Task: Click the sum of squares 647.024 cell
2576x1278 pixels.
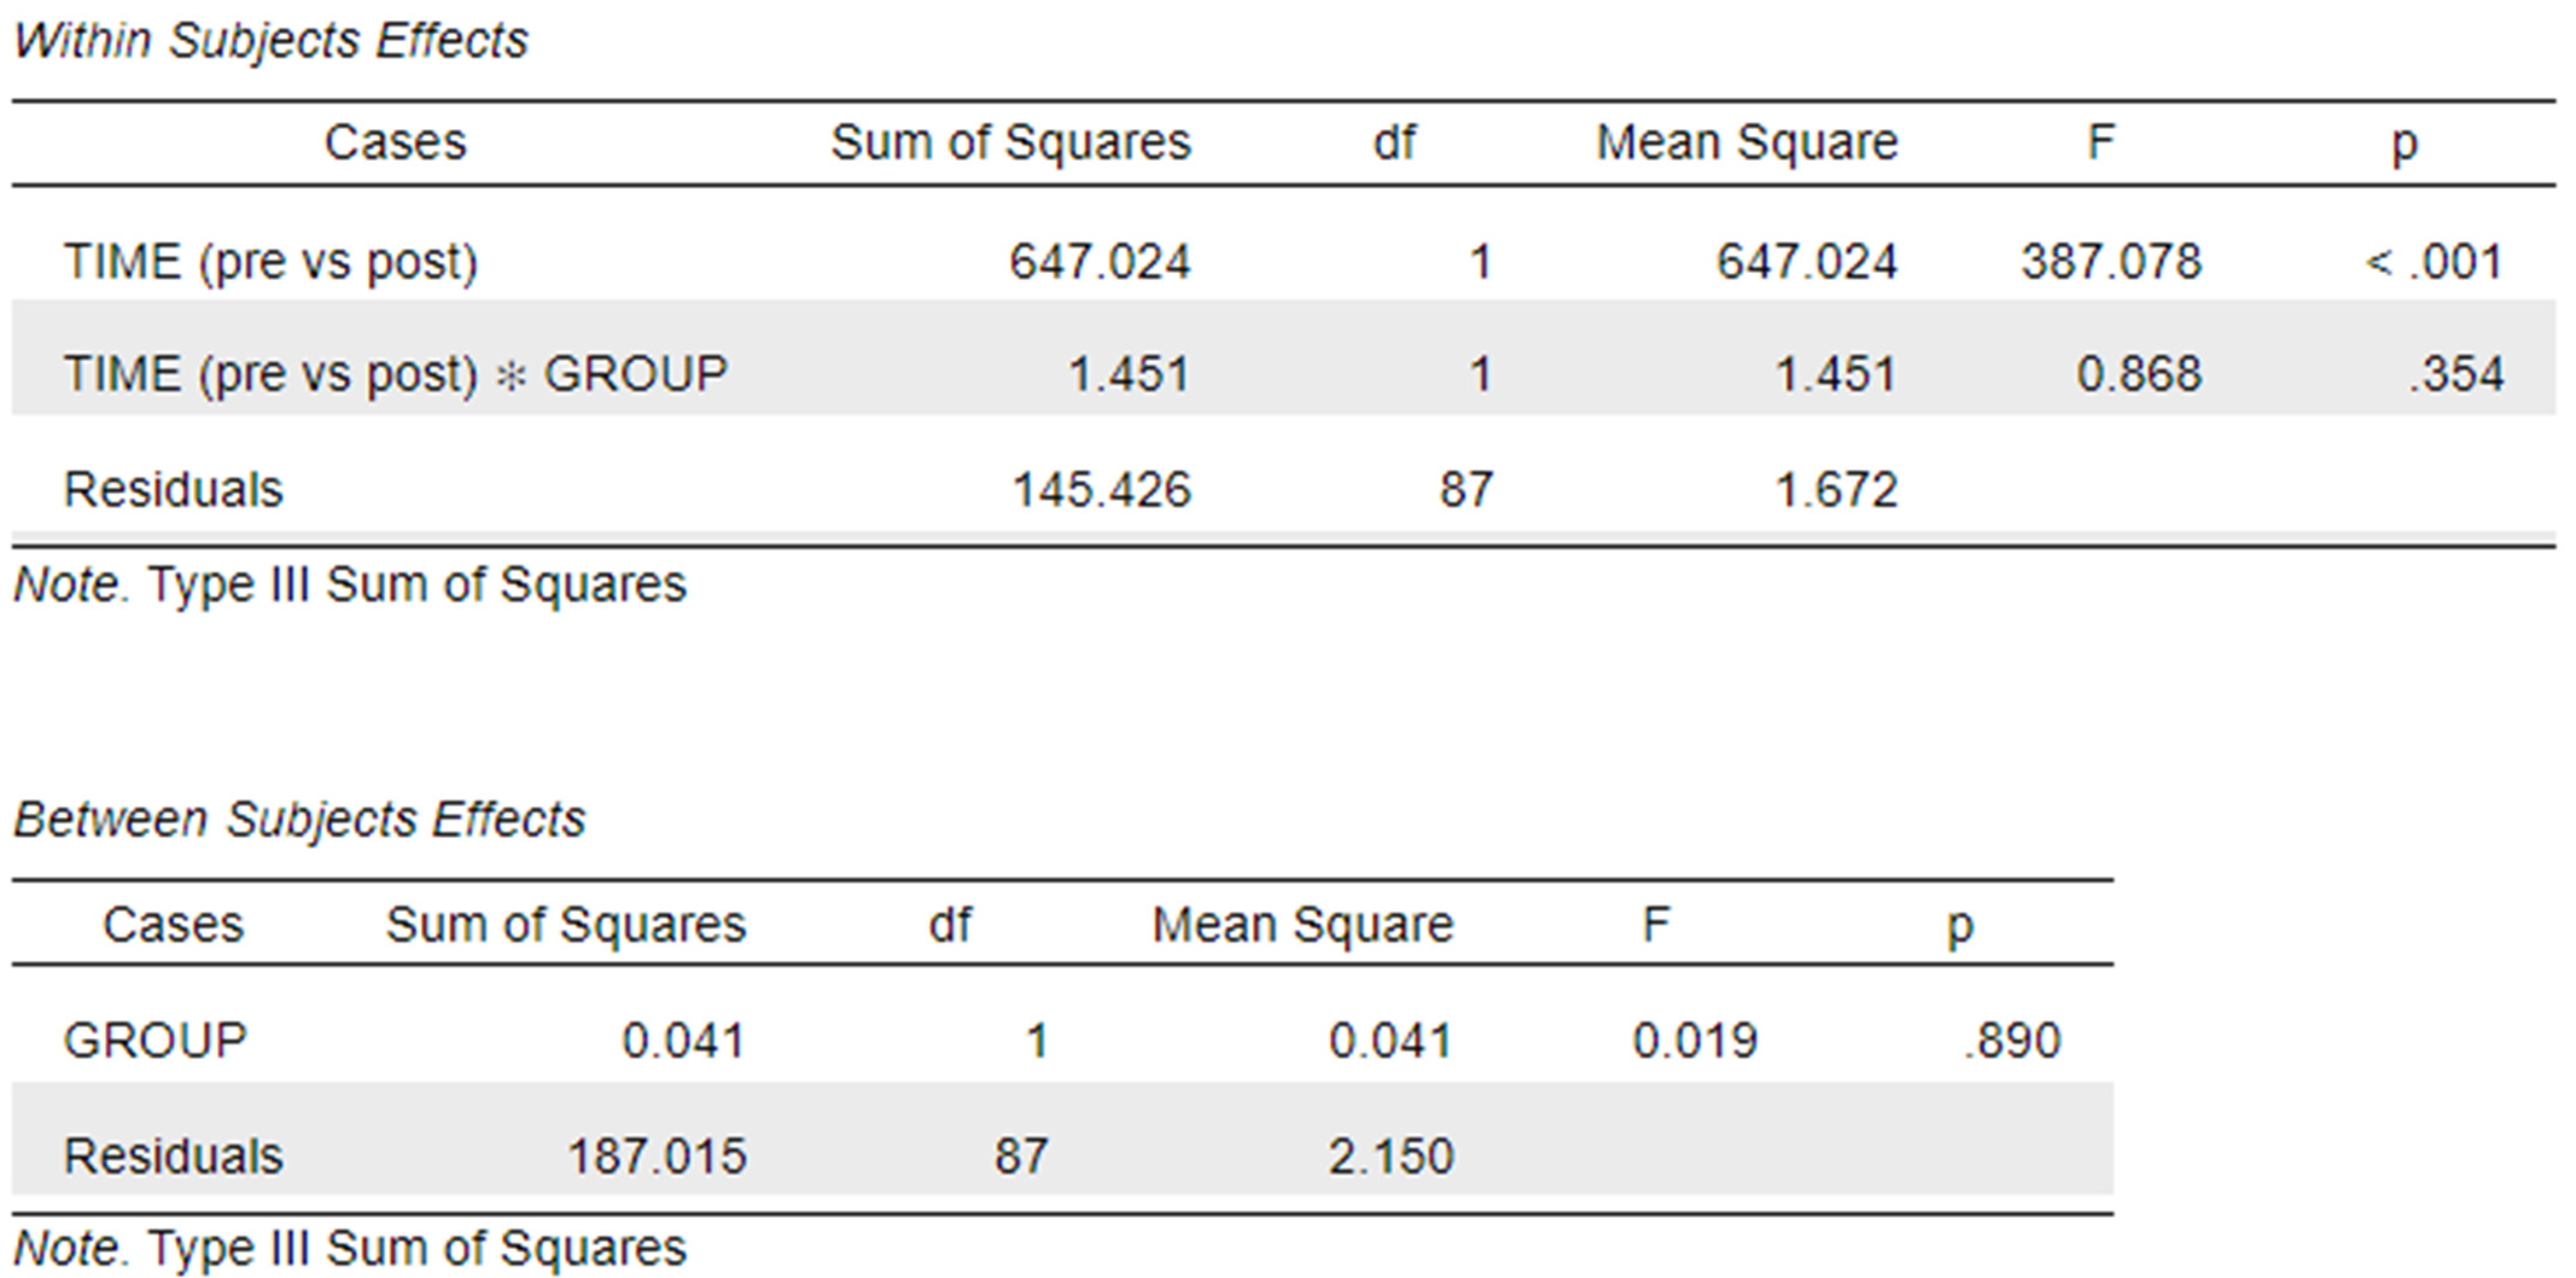Action: click(1099, 262)
